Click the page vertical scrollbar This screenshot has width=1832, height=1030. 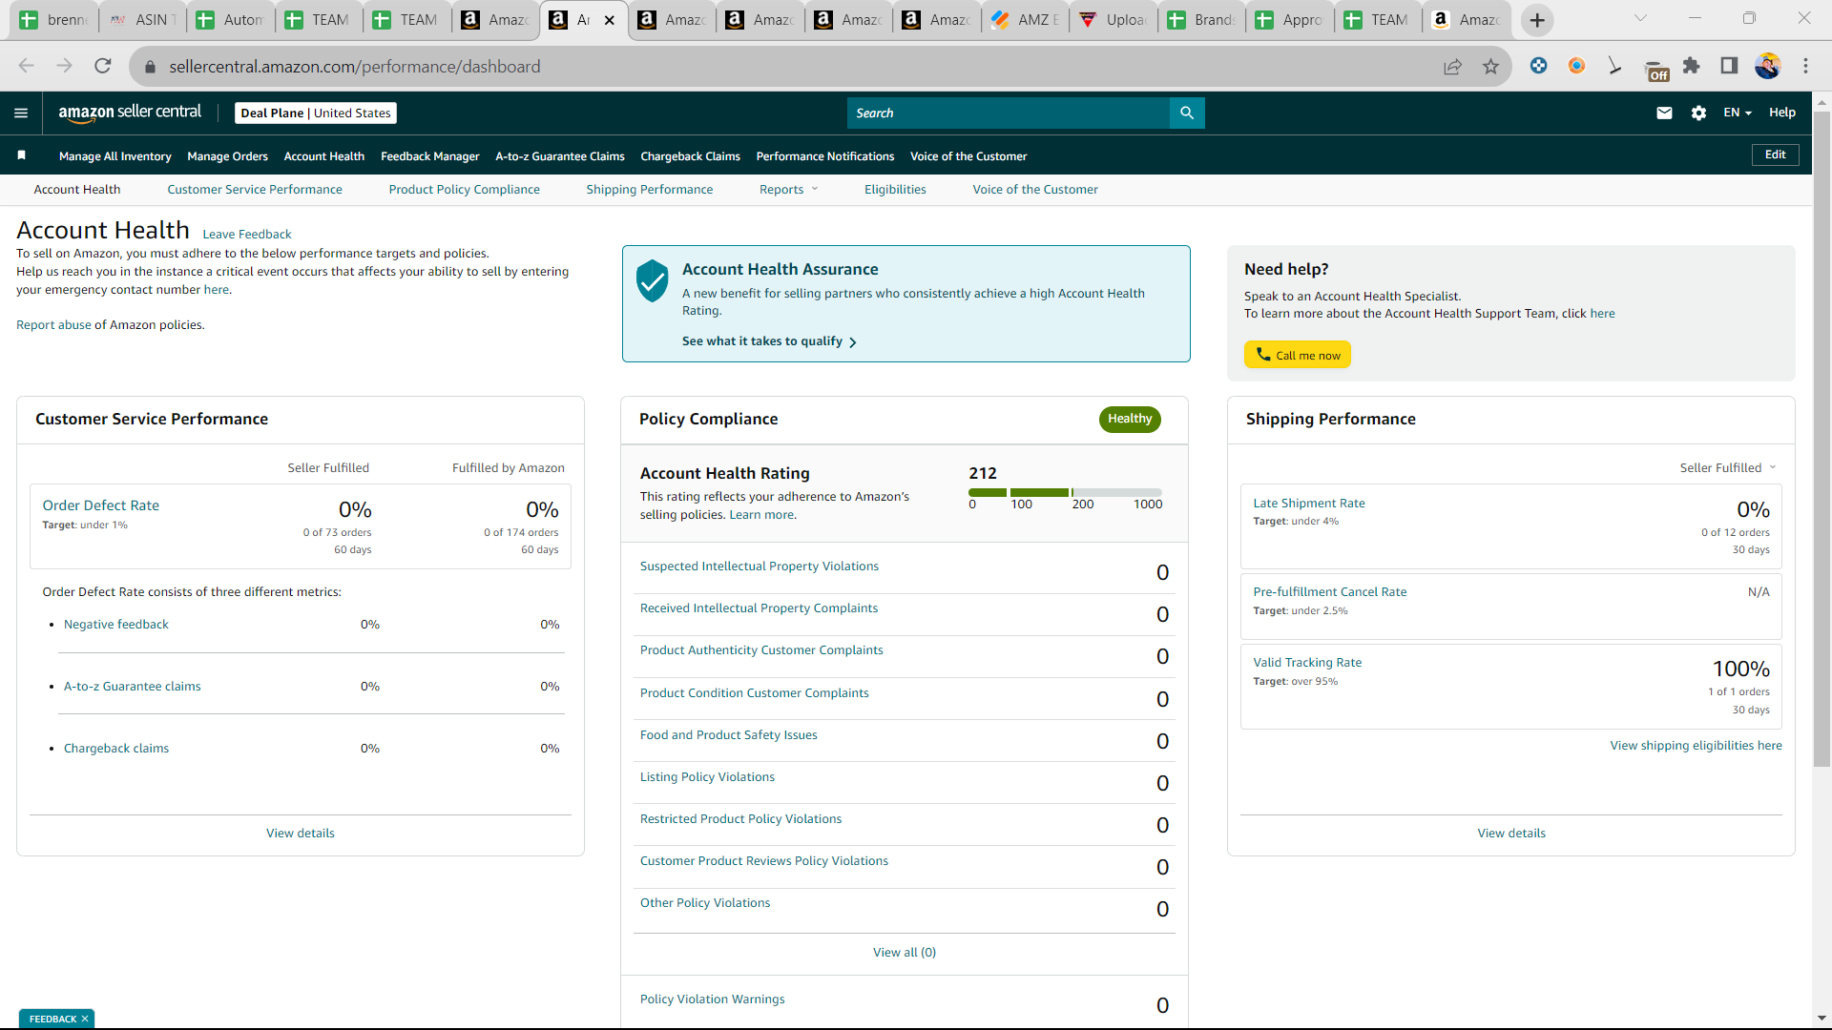1822,439
